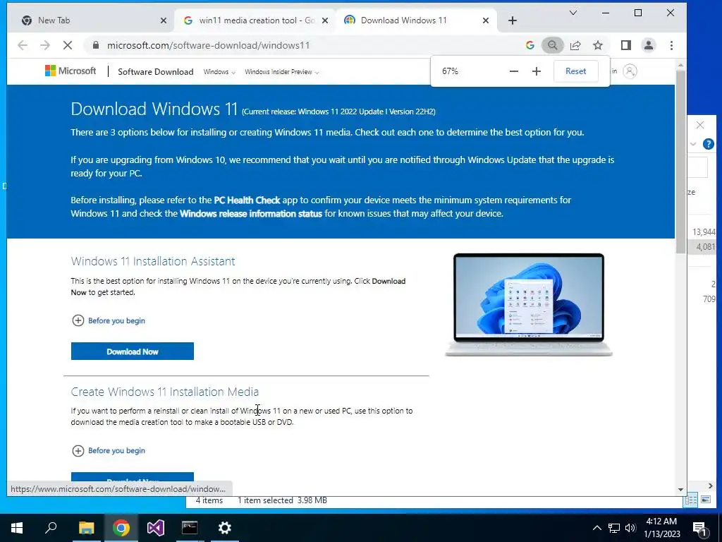Viewport: 722px width, 542px height.
Task: Open a new browser tab
Action: pos(513,20)
